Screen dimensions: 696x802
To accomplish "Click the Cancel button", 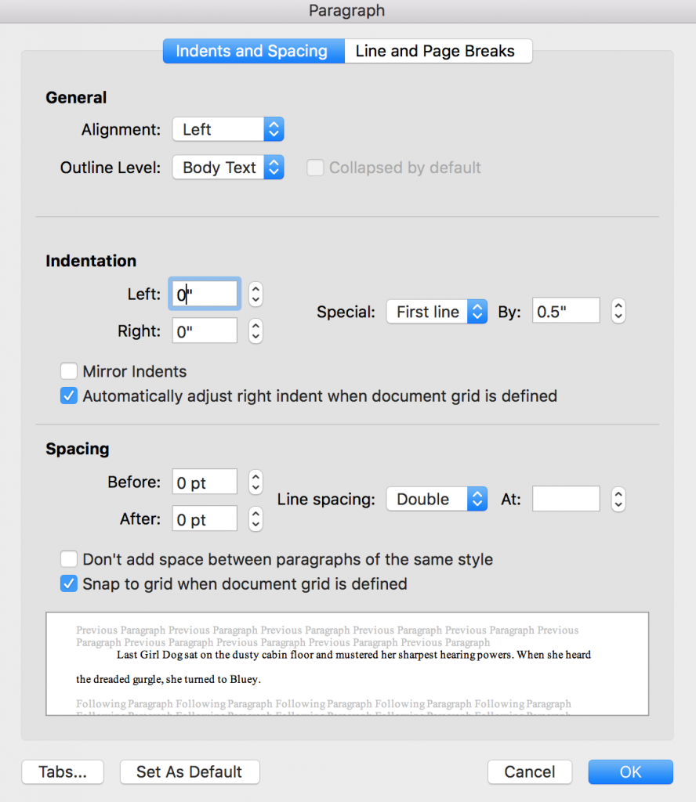I will coord(530,771).
